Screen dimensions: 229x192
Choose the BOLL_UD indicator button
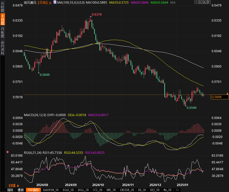[x=83, y=190]
